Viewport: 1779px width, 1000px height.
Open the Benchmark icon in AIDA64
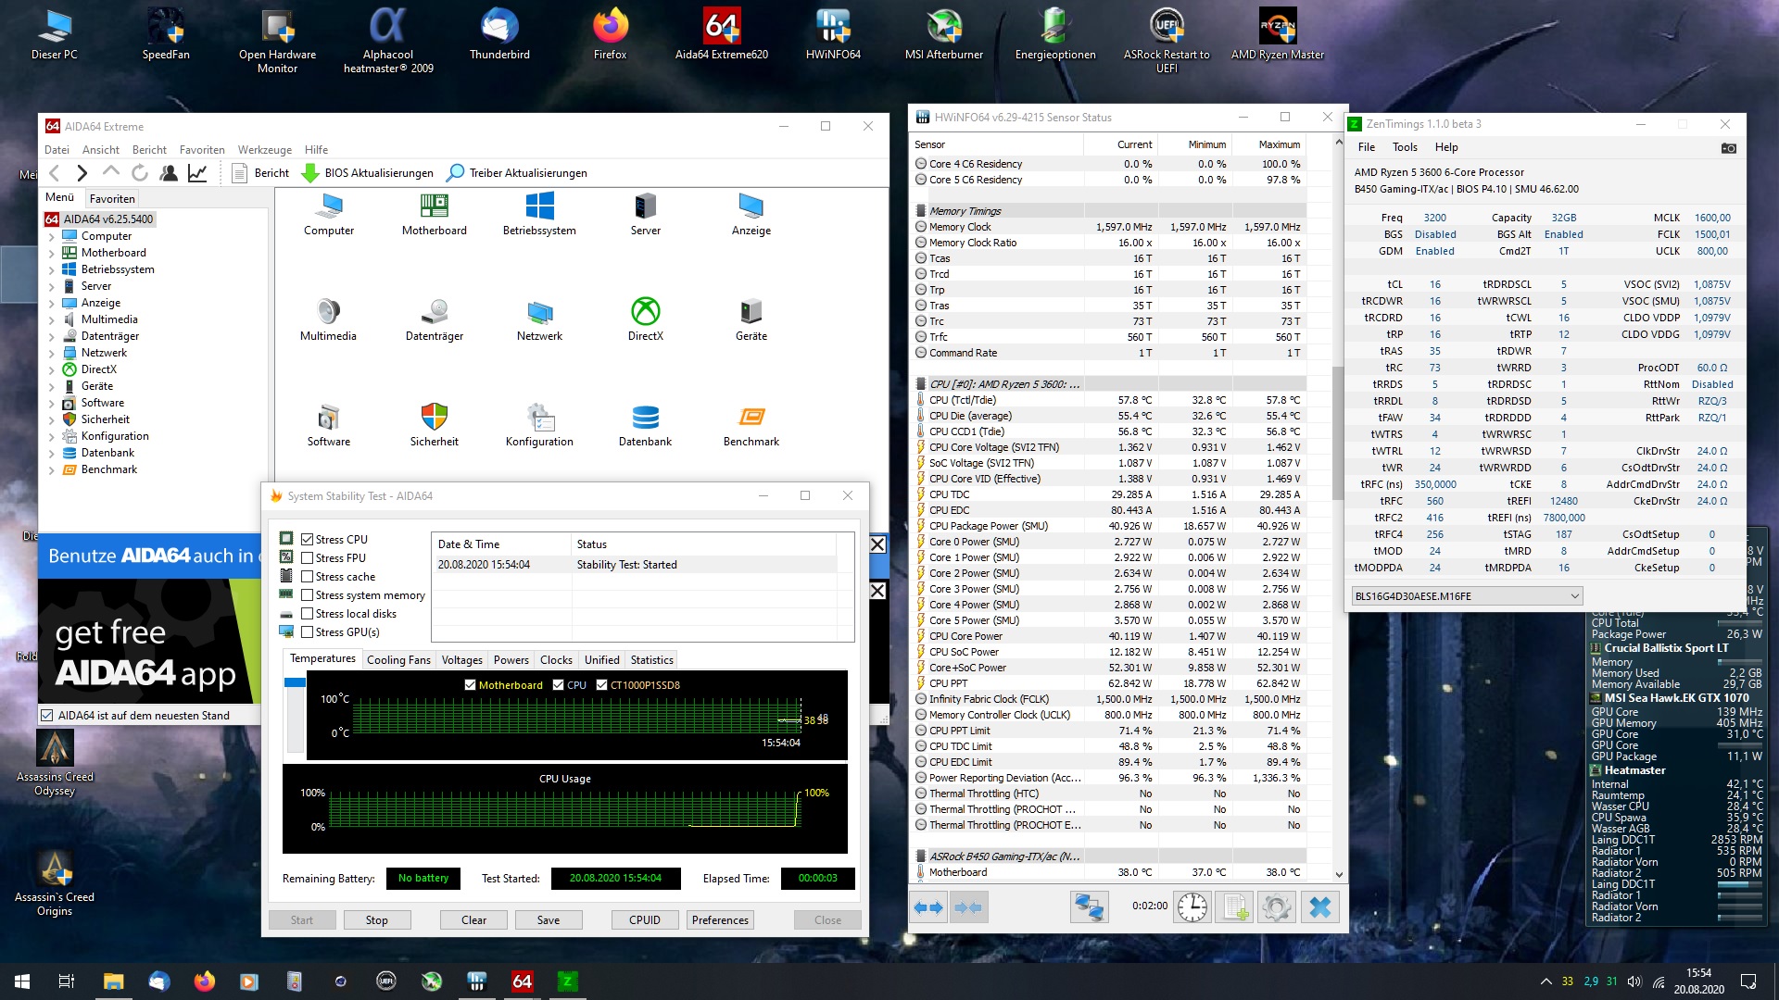coord(751,419)
